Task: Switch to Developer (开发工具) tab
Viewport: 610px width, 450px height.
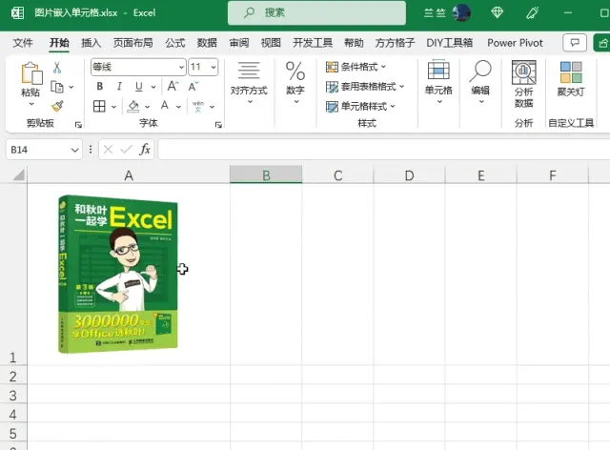Action: point(313,43)
